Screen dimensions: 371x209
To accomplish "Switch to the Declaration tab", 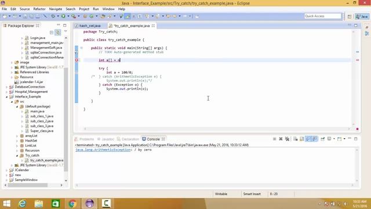I will [x=128, y=139].
